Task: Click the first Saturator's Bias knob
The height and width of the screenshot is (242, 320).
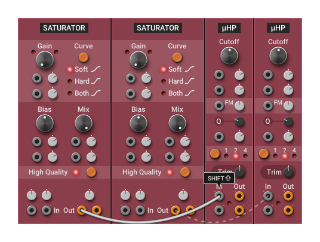Action: [x=45, y=123]
